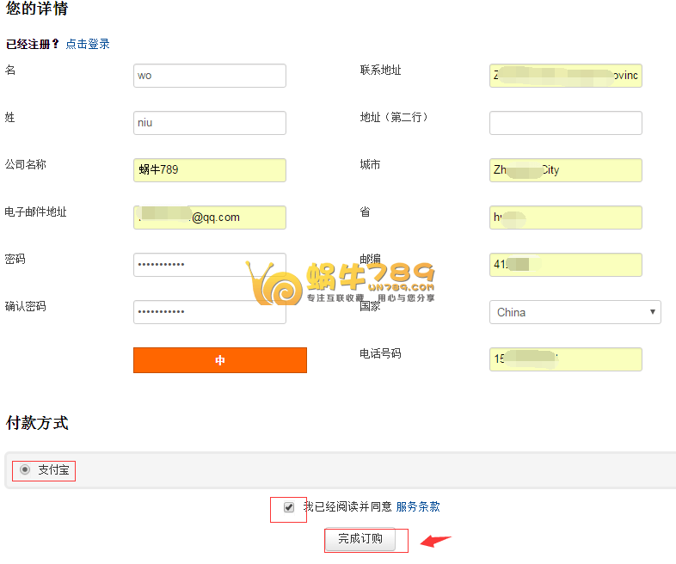Click the 邮编 postal code field
Screen dimensions: 676x564
point(565,265)
